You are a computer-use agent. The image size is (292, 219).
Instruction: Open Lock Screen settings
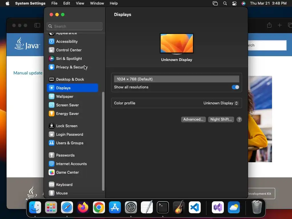pyautogui.click(x=72, y=126)
